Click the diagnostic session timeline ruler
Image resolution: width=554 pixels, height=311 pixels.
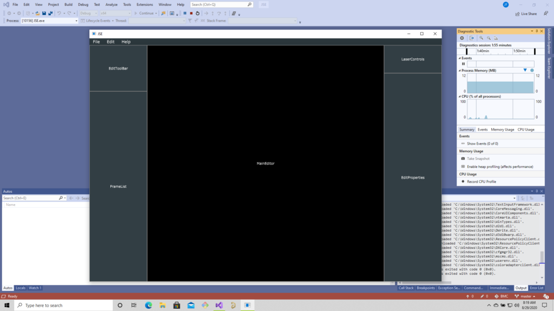click(497, 51)
